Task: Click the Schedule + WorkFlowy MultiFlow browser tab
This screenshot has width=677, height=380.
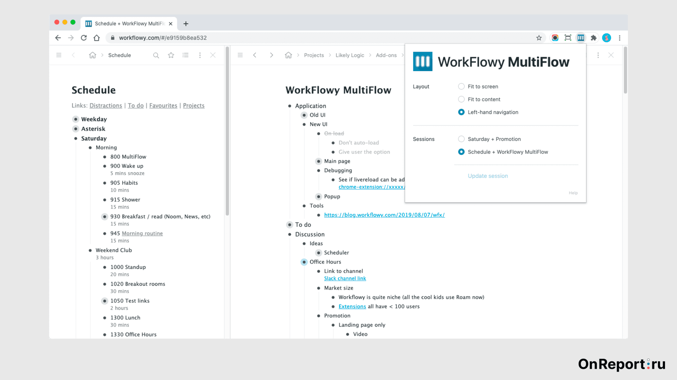Action: coord(129,24)
